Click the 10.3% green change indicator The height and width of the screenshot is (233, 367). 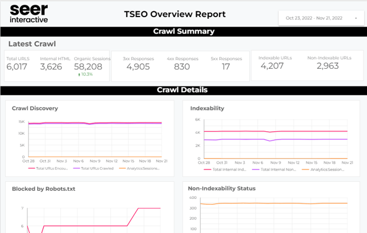85,74
